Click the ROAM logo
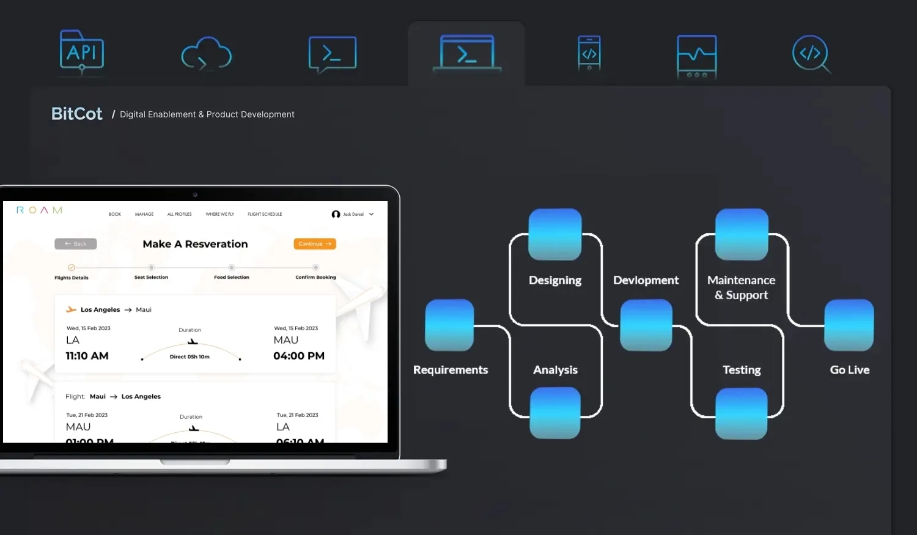This screenshot has height=535, width=917. tap(39, 210)
